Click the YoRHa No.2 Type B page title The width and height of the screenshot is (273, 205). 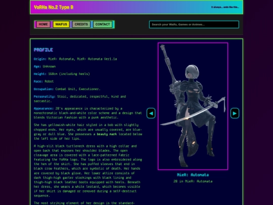coord(54,7)
